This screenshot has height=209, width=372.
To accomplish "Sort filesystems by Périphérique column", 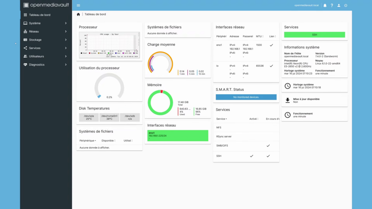I will click(x=88, y=140).
